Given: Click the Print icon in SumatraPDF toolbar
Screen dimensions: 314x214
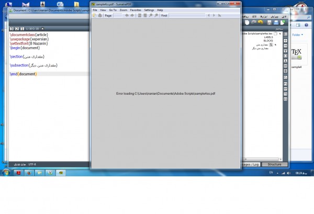Looking at the screenshot, I should click(x=100, y=16).
